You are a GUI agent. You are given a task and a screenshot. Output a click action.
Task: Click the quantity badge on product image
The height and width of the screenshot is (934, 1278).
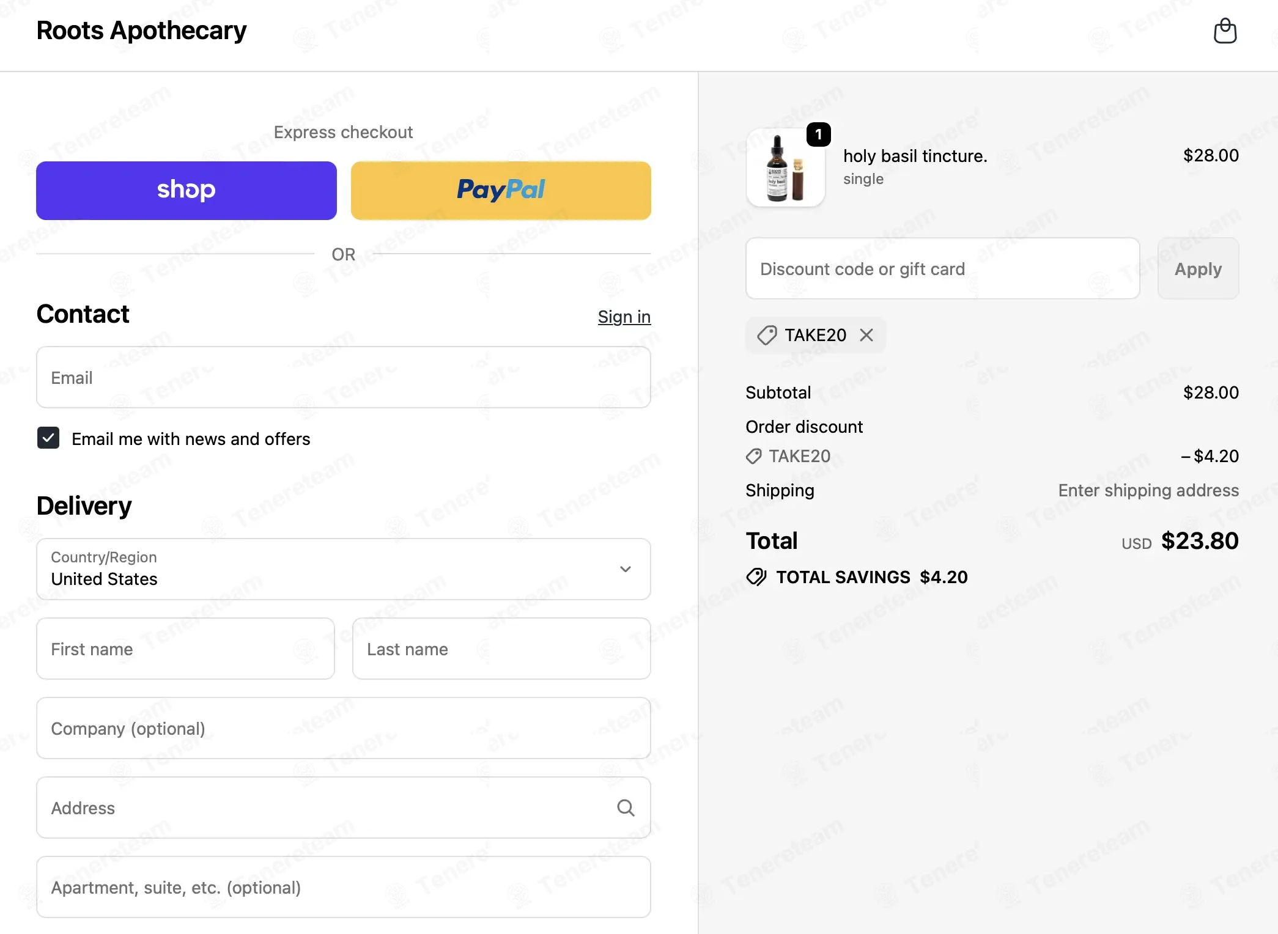pos(819,134)
